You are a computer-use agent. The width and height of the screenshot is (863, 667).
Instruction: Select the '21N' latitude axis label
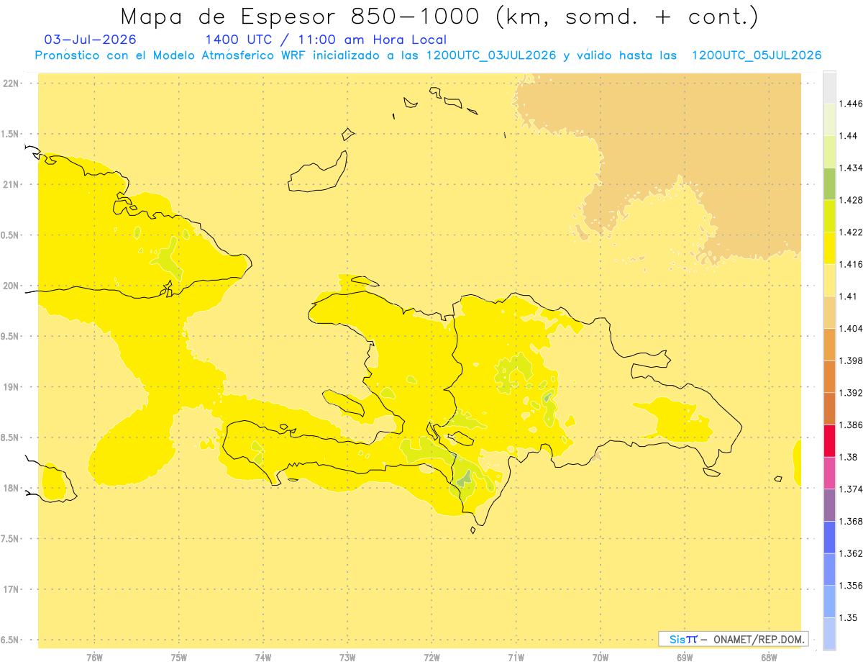click(x=11, y=184)
